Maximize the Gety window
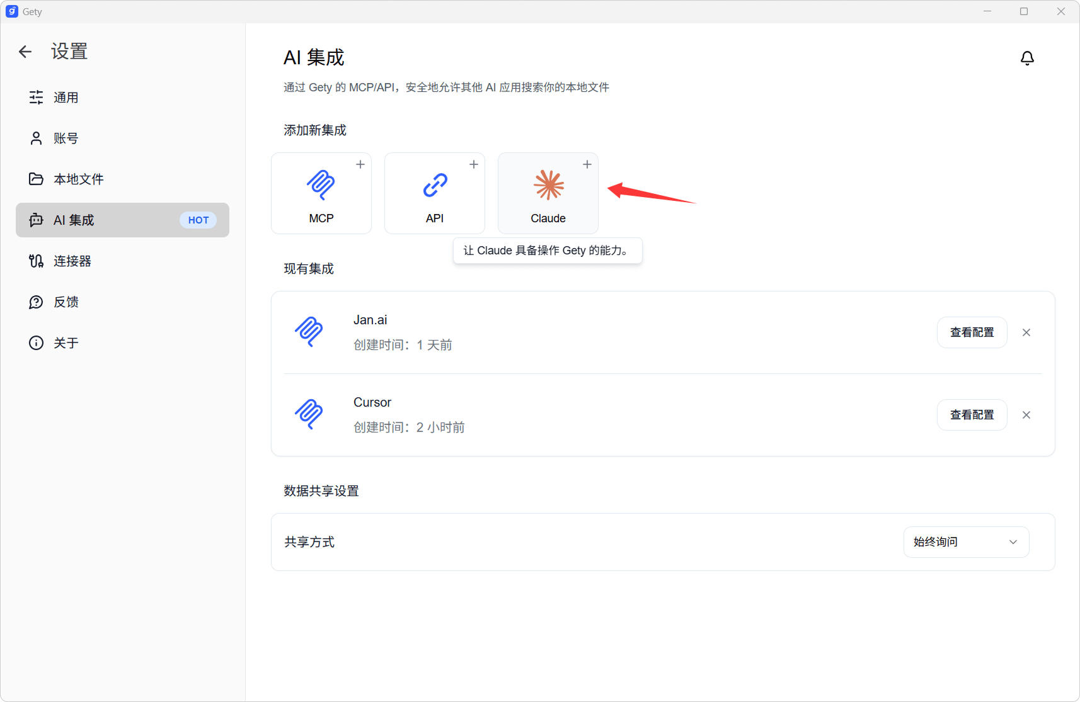 (1024, 11)
